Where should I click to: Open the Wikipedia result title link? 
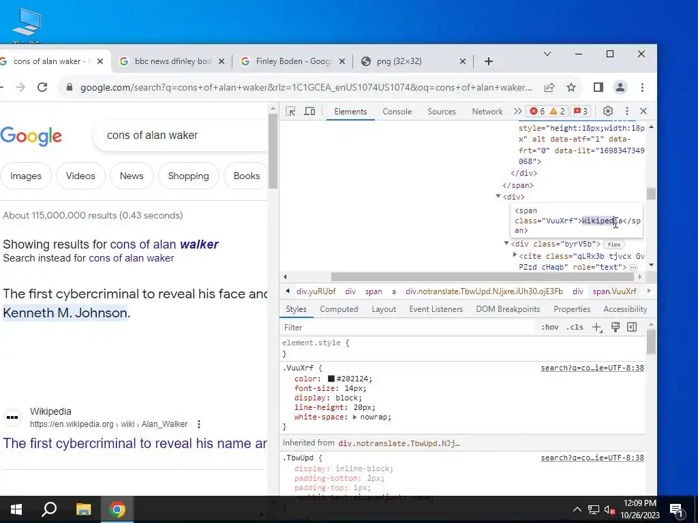(135, 443)
